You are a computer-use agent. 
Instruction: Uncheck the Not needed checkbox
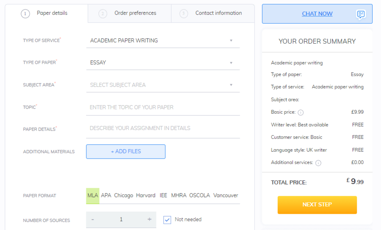click(167, 220)
